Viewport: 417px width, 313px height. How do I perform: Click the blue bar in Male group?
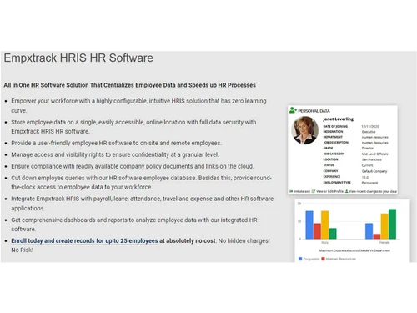(x=309, y=225)
